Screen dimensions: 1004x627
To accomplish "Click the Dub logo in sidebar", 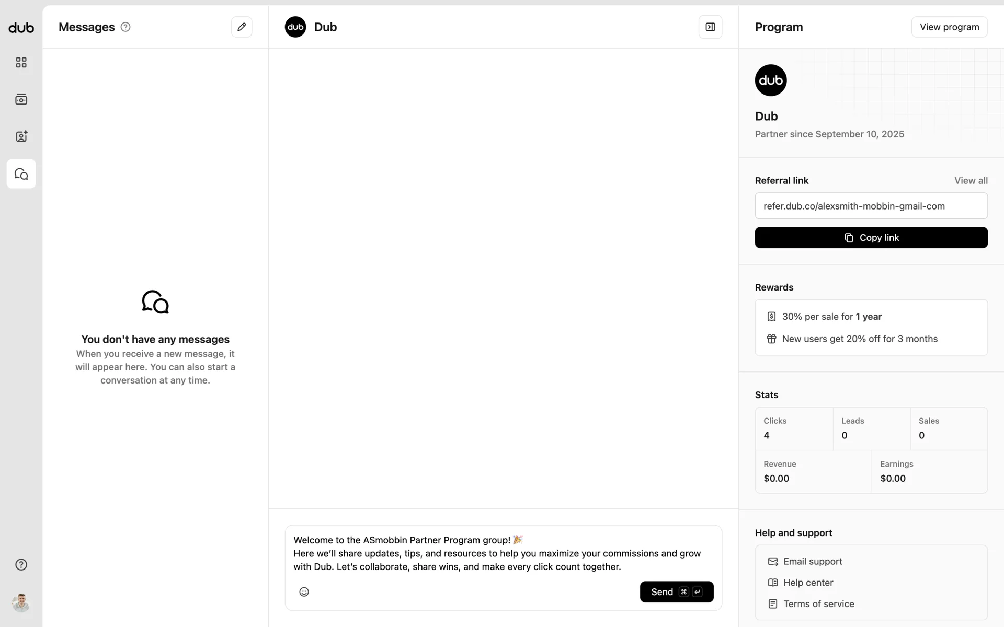I will [21, 28].
